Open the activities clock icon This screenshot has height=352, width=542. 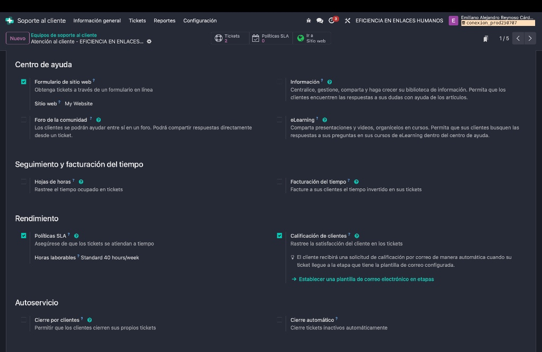332,21
